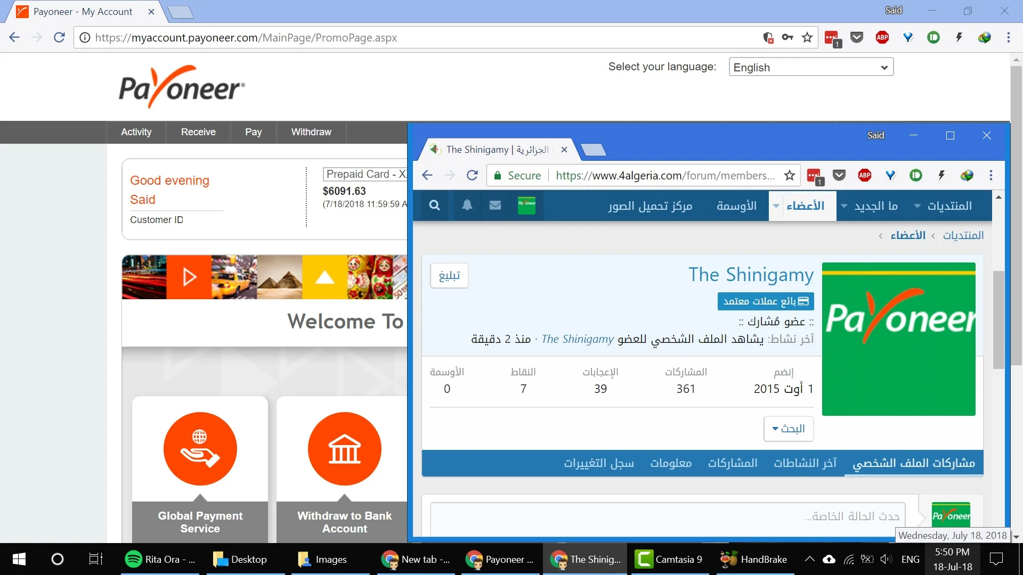Click the forum page vertical scrollbar
Viewport: 1023px width, 575px height.
(998, 319)
